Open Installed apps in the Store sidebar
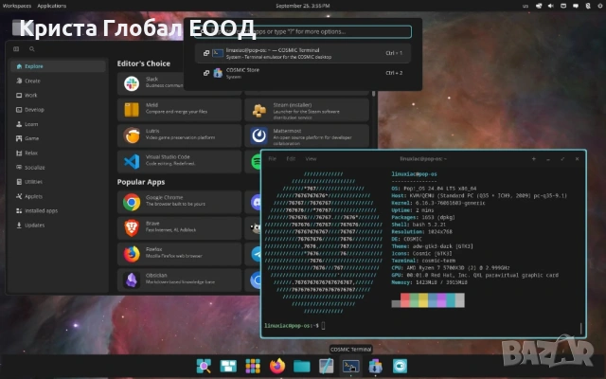This screenshot has height=379, width=606. [x=58, y=210]
